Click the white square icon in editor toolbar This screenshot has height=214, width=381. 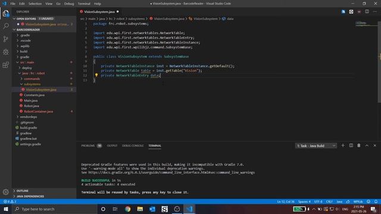pos(351,12)
